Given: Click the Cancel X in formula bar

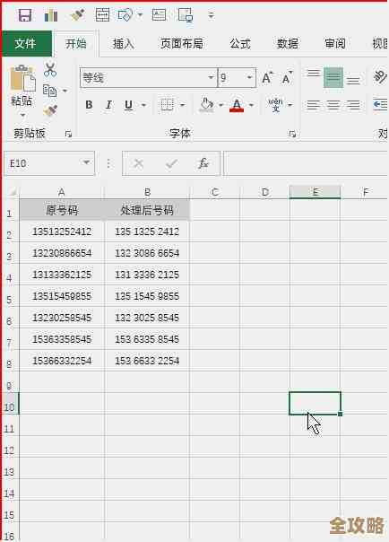Looking at the screenshot, I should (139, 163).
